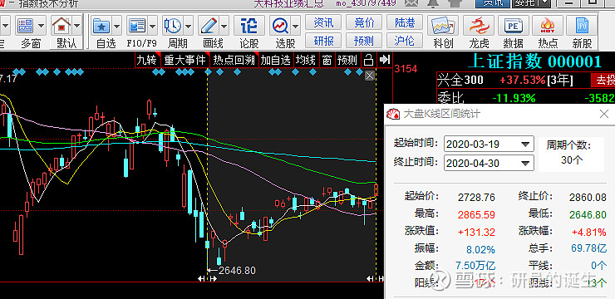Close the 大盘K线区间统计 dialog
Screen dimensions: 615x299
(x=604, y=115)
